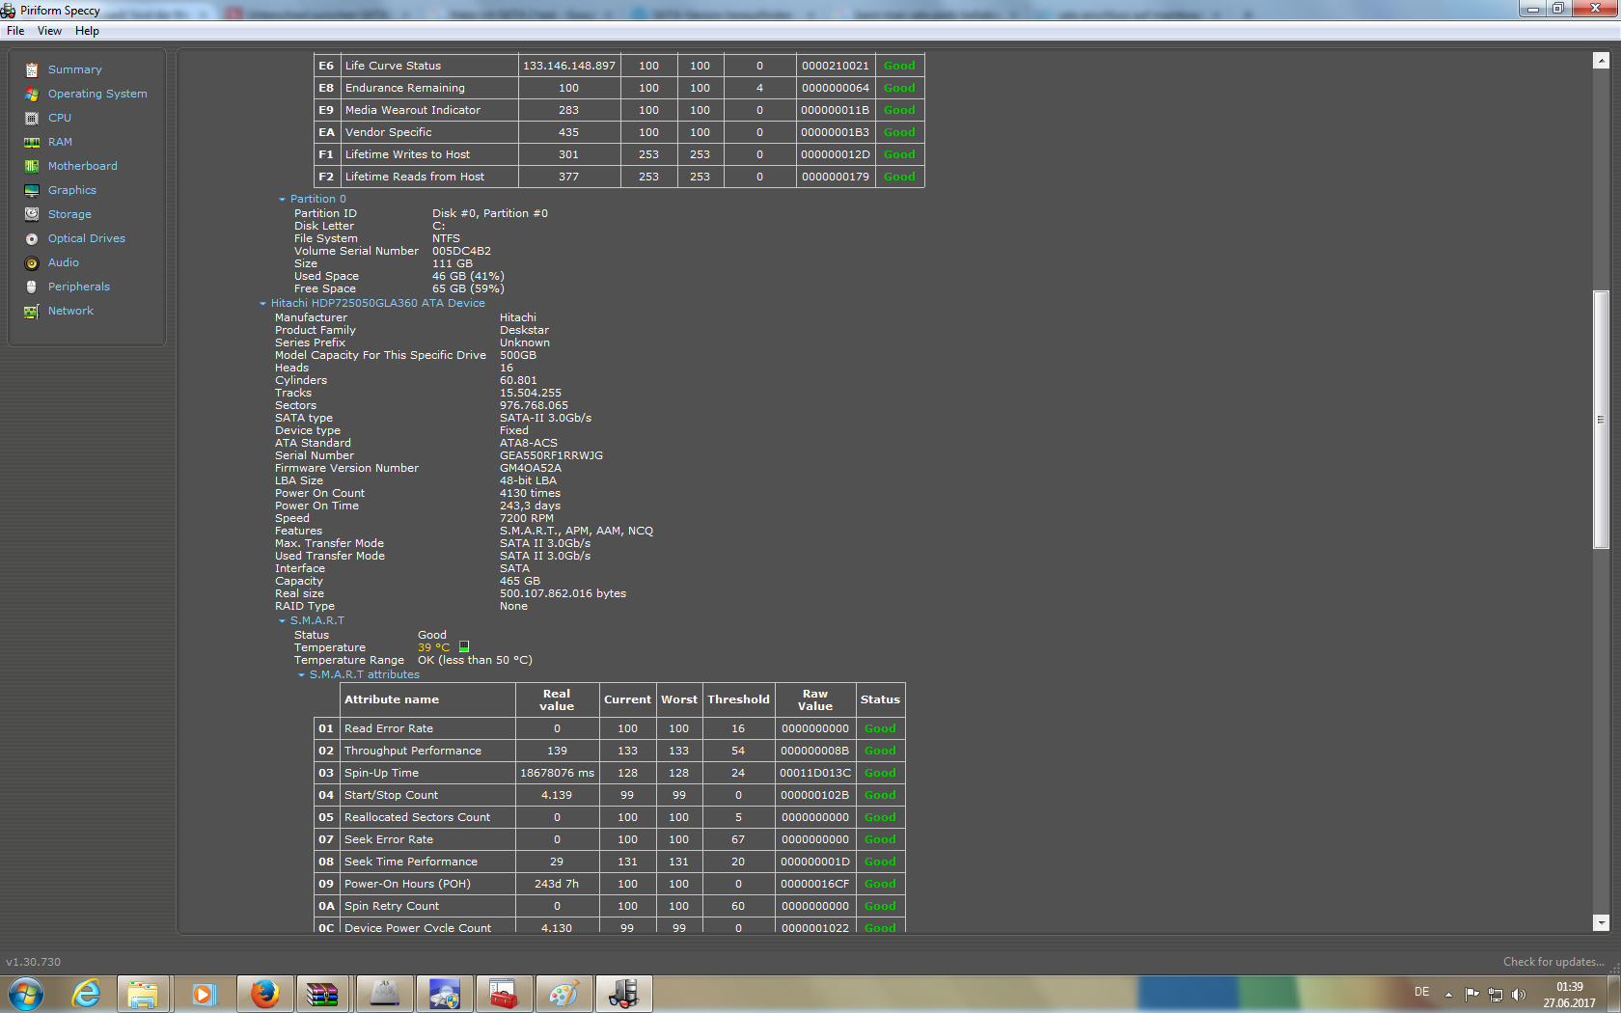Open the red toolbox taskbar application

504,993
